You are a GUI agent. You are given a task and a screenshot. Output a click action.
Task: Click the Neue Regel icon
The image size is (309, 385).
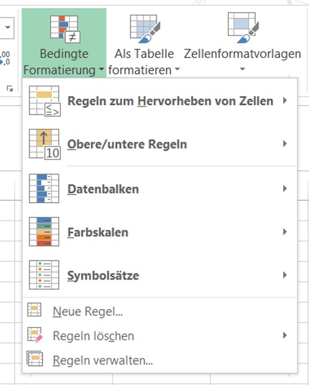click(x=34, y=310)
